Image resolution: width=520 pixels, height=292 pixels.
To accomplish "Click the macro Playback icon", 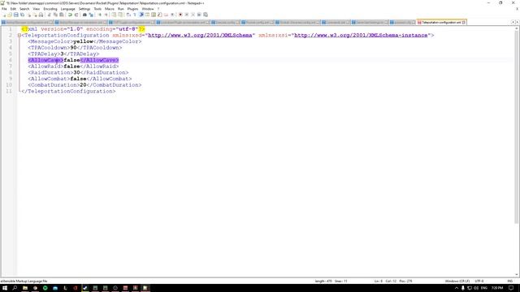I will click(x=193, y=15).
